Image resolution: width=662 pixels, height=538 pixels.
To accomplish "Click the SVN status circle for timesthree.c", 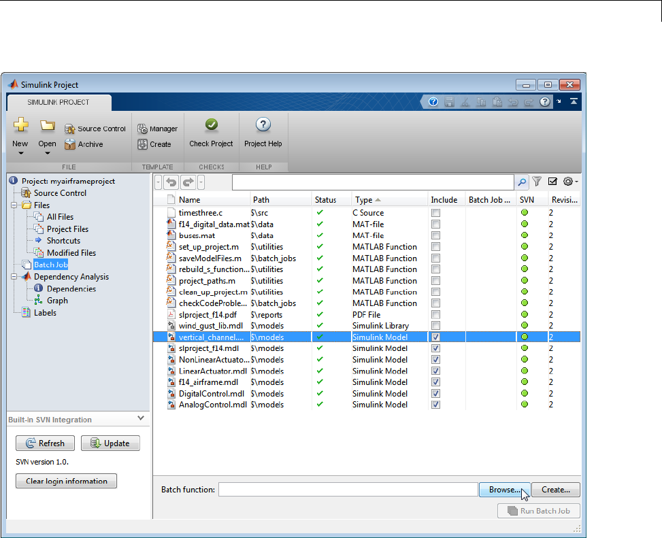I will pos(525,212).
